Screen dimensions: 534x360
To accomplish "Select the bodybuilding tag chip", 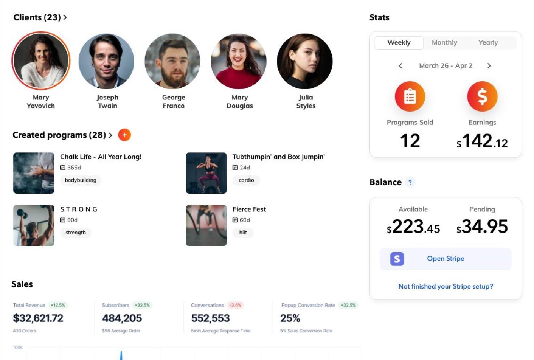I will coord(81,180).
